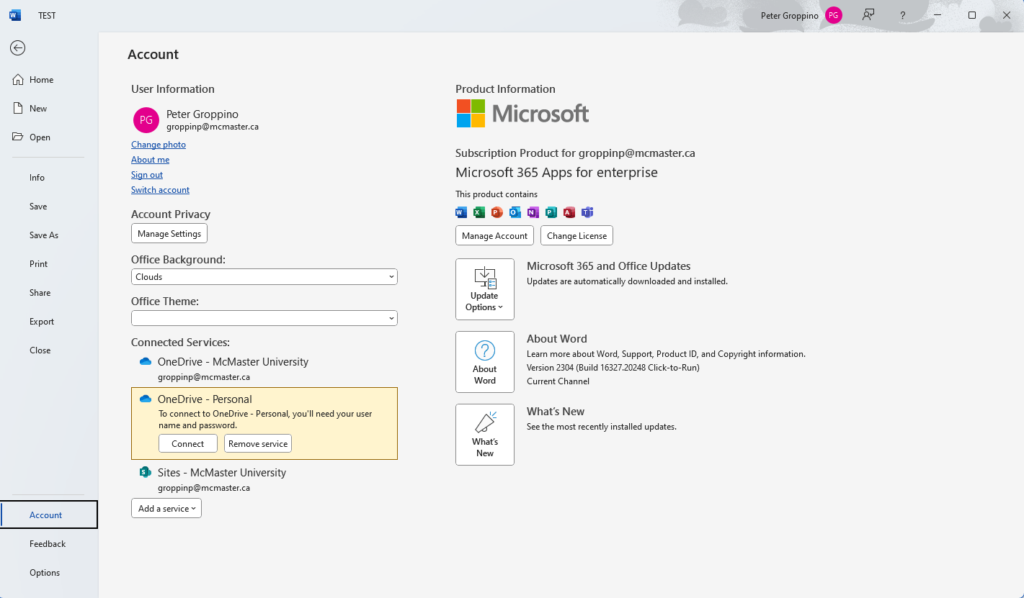Click the Word app icon under product contains
Image resolution: width=1024 pixels, height=598 pixels.
pyautogui.click(x=461, y=212)
